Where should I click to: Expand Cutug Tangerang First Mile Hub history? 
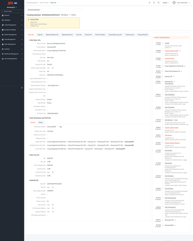tap(185, 66)
